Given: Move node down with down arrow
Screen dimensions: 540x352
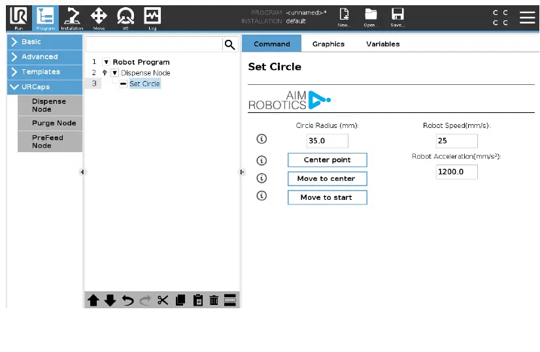Looking at the screenshot, I should [x=110, y=300].
